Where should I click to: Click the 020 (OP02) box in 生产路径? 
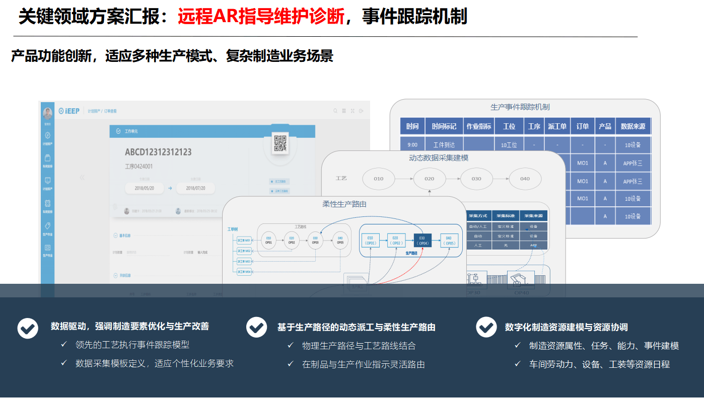coord(396,240)
